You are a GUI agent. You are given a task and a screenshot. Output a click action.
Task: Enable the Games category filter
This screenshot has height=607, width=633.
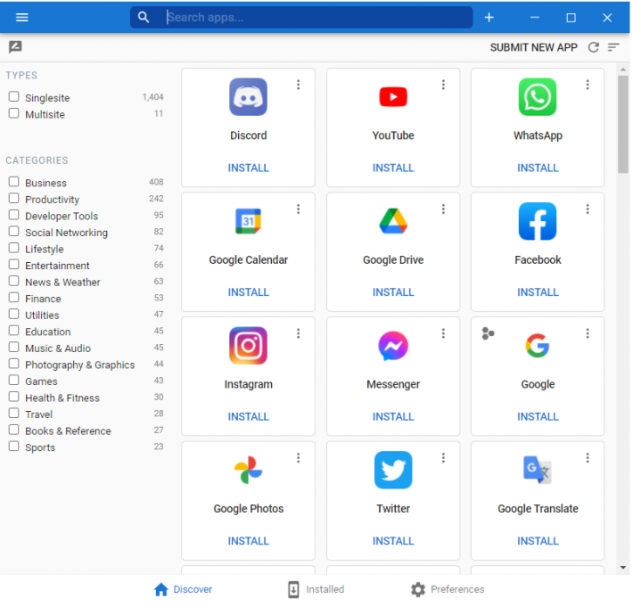coord(13,381)
